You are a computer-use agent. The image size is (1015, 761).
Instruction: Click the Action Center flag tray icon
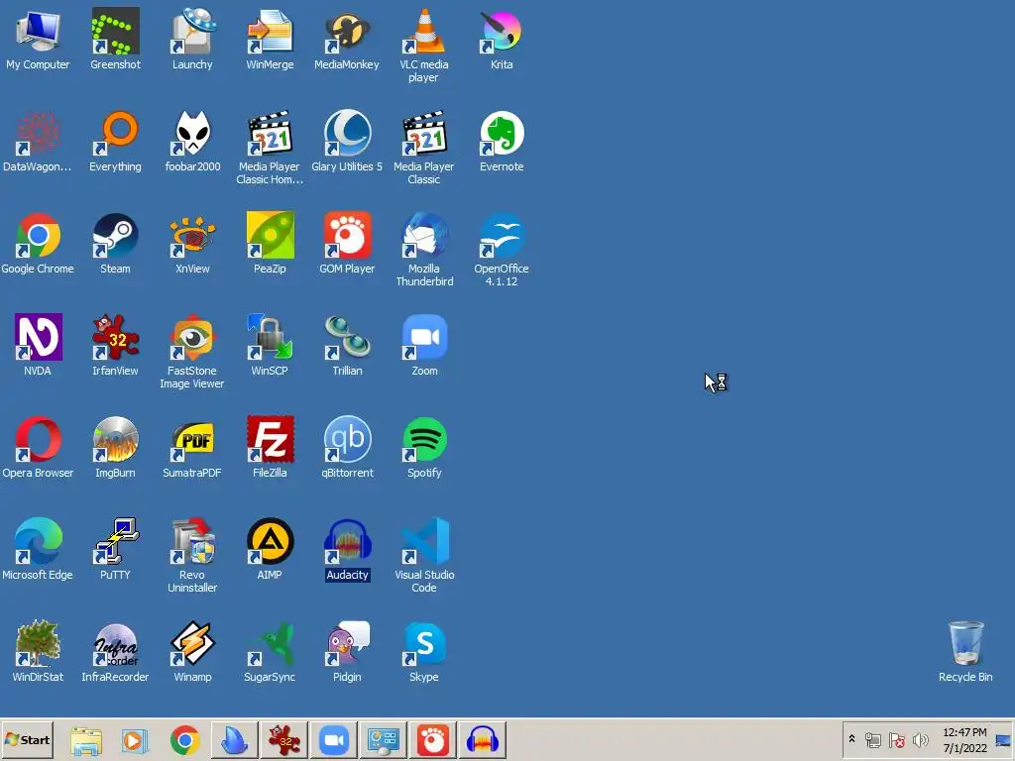[896, 739]
